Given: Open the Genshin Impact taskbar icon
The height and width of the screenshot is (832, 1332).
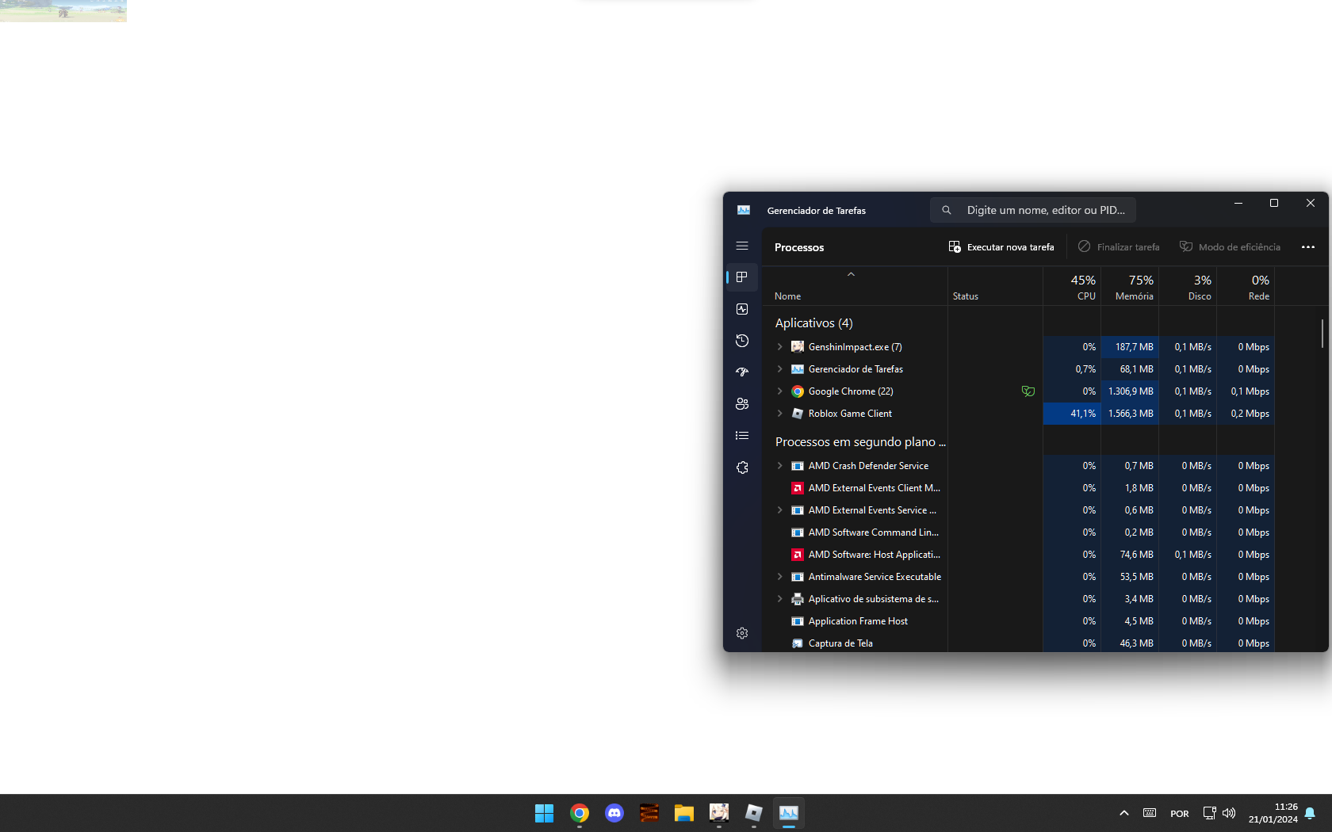Looking at the screenshot, I should click(x=719, y=813).
